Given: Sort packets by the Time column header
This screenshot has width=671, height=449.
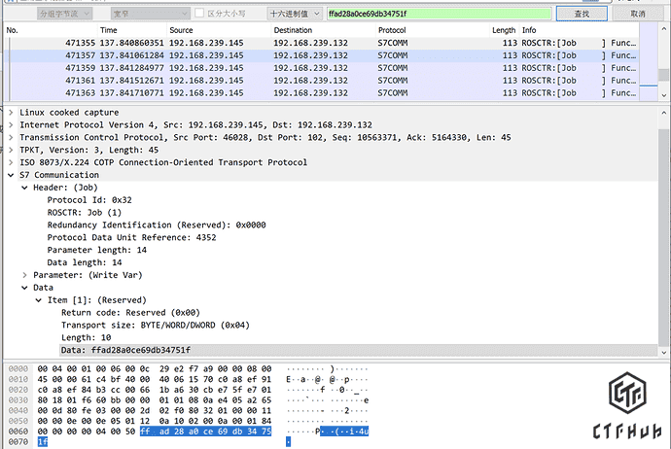Looking at the screenshot, I should tap(109, 31).
